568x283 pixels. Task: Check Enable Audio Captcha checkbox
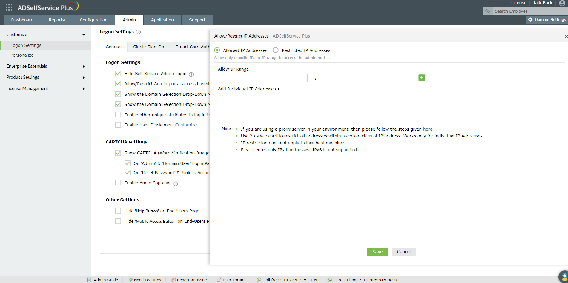pos(118,183)
